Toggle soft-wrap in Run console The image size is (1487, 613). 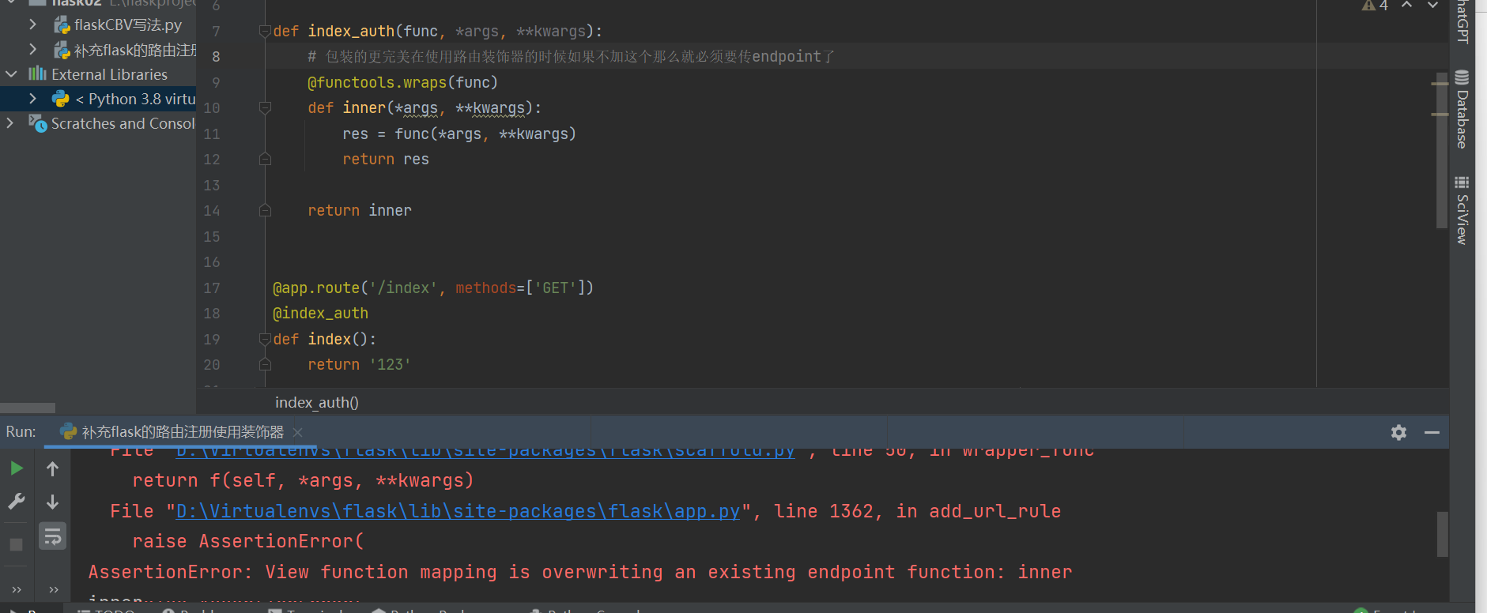pyautogui.click(x=52, y=536)
